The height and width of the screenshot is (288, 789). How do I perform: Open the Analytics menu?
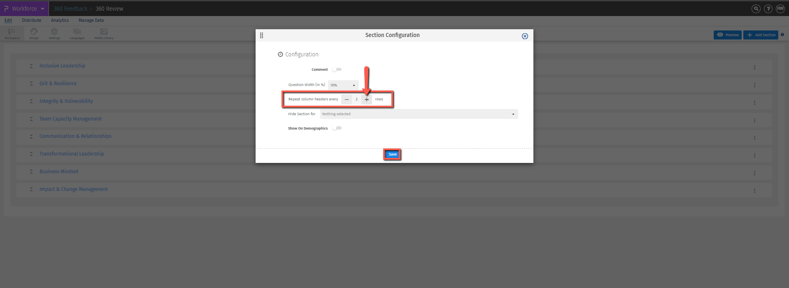pos(60,20)
